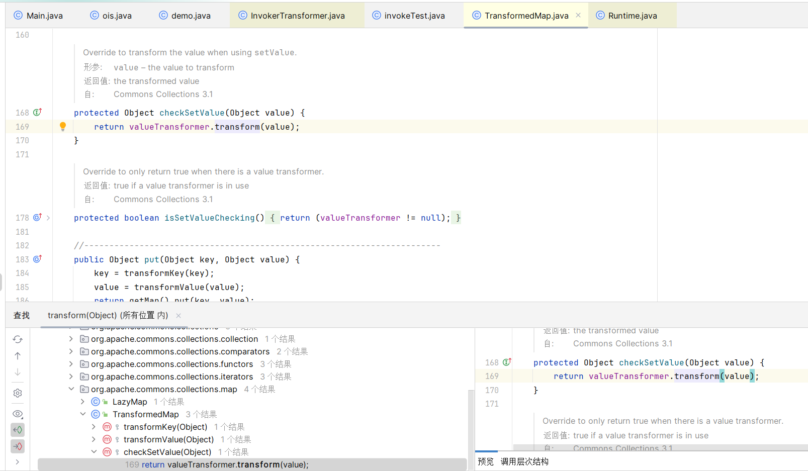Select the line 169 usage result
The width and height of the screenshot is (808, 471).
coord(252,464)
